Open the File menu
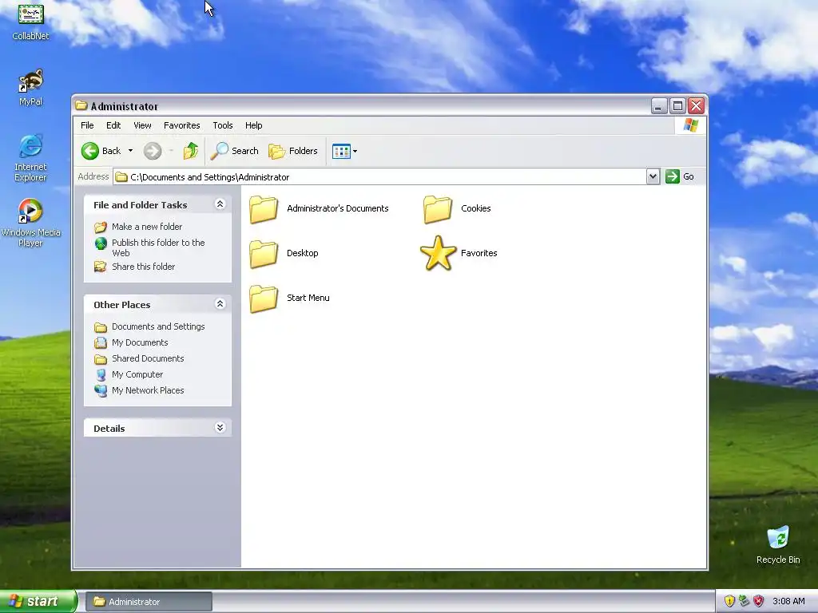The image size is (818, 613). pyautogui.click(x=87, y=125)
